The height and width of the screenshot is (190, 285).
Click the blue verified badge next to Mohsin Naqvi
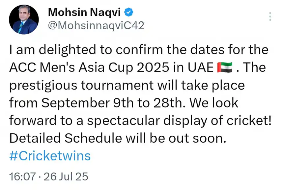pyautogui.click(x=128, y=12)
